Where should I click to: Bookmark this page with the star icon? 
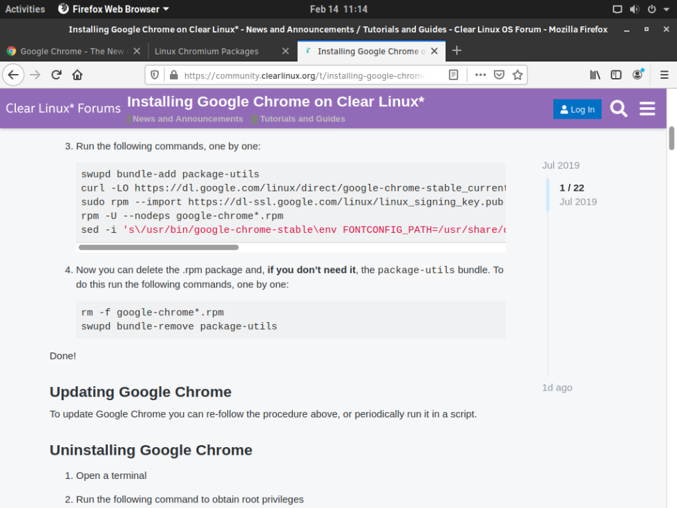[517, 75]
